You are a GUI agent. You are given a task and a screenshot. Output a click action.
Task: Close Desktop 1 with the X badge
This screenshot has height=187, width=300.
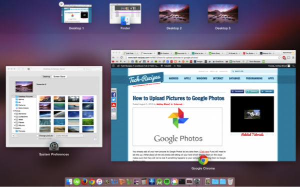click(x=61, y=4)
